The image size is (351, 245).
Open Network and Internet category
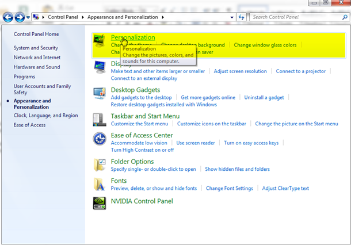pyautogui.click(x=37, y=58)
